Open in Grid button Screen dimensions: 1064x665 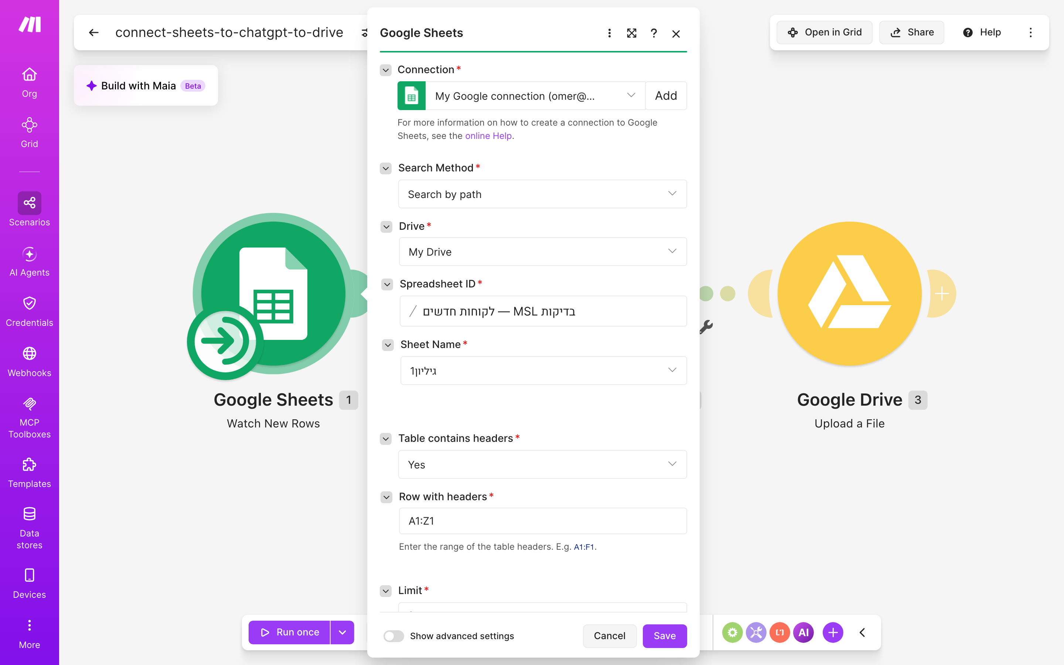point(824,33)
